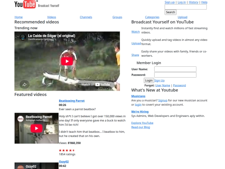Click the Watch link under Broadcast Yourself
This screenshot has width=225, height=169.
(135, 32)
